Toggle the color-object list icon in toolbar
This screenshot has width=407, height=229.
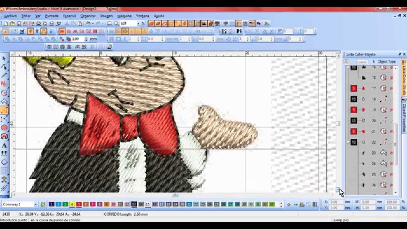pyautogui.click(x=239, y=24)
